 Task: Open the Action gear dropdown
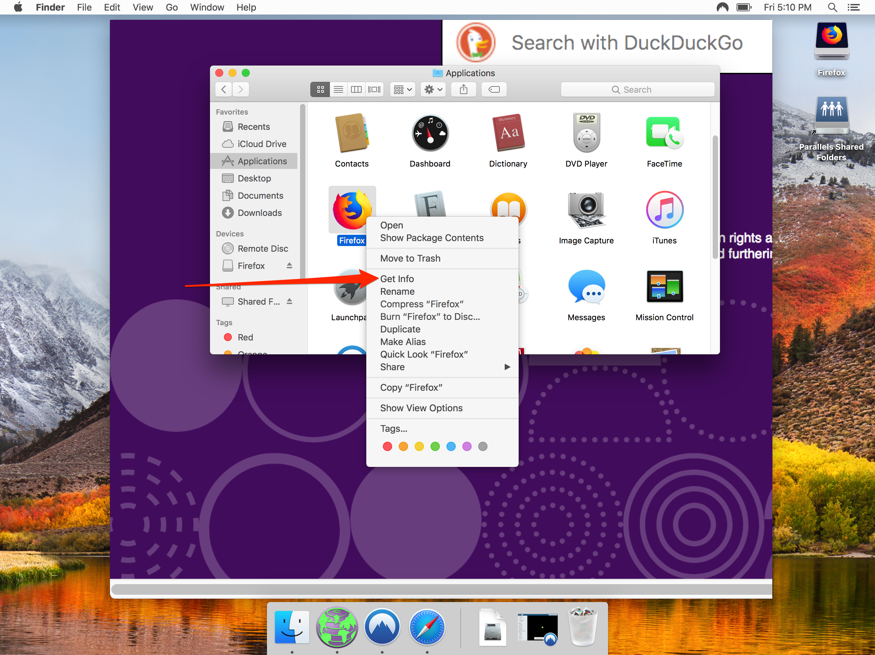tap(433, 89)
